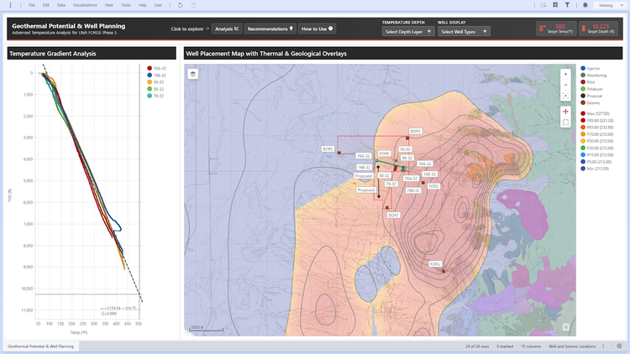Open the Tools menu

pyautogui.click(x=126, y=5)
